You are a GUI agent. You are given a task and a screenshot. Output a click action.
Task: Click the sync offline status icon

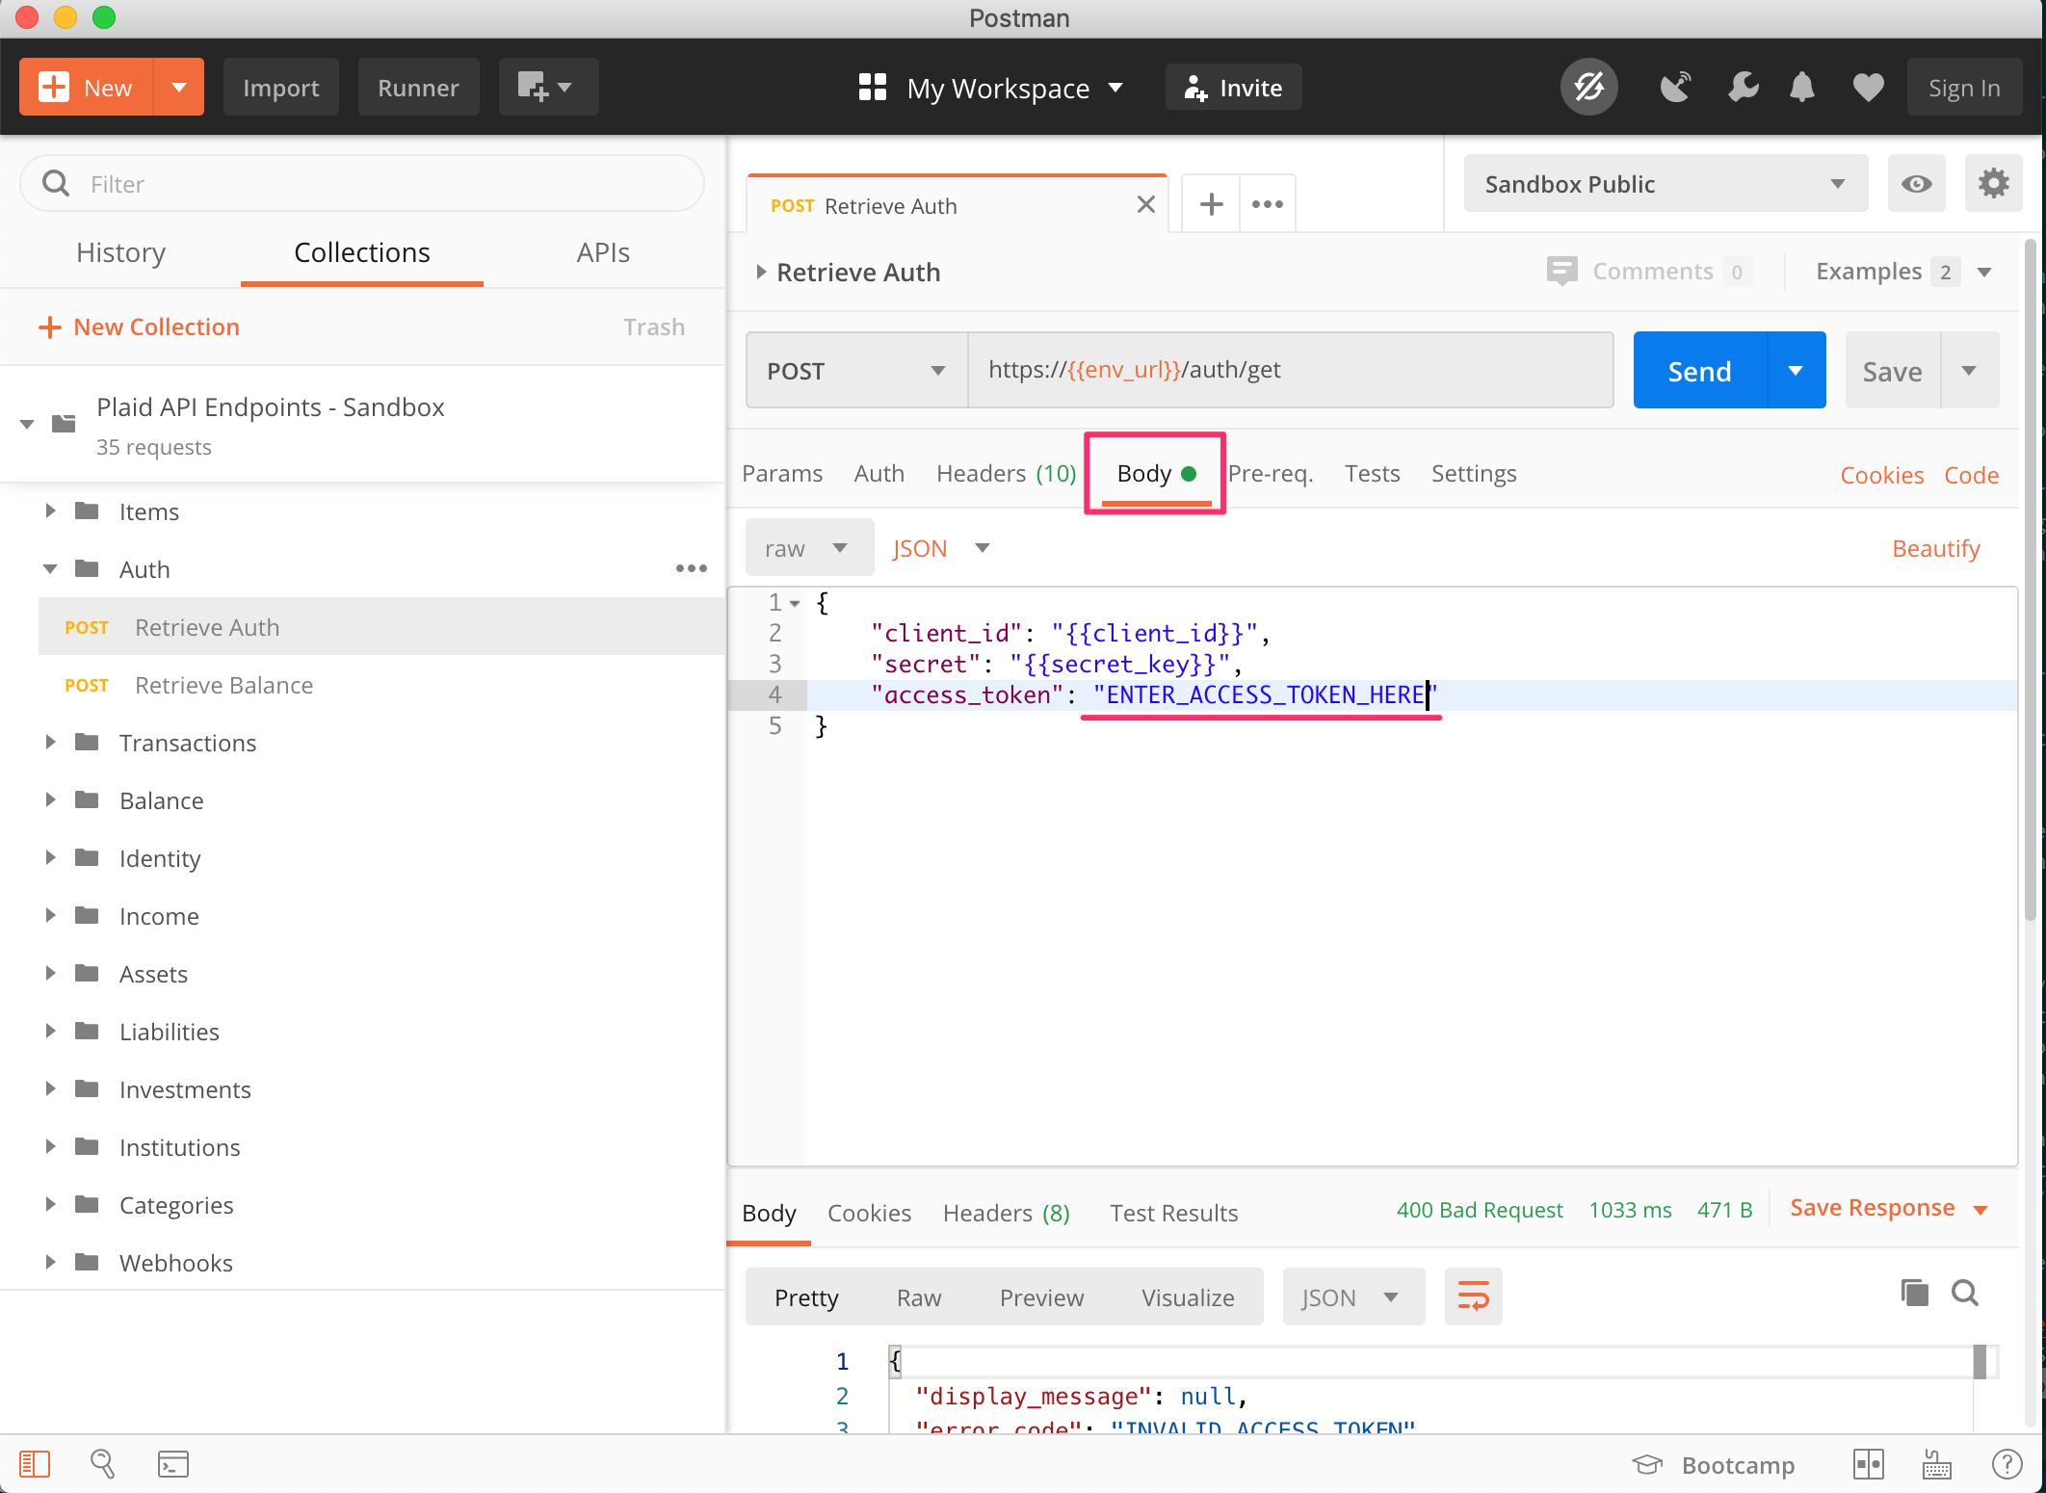point(1588,88)
